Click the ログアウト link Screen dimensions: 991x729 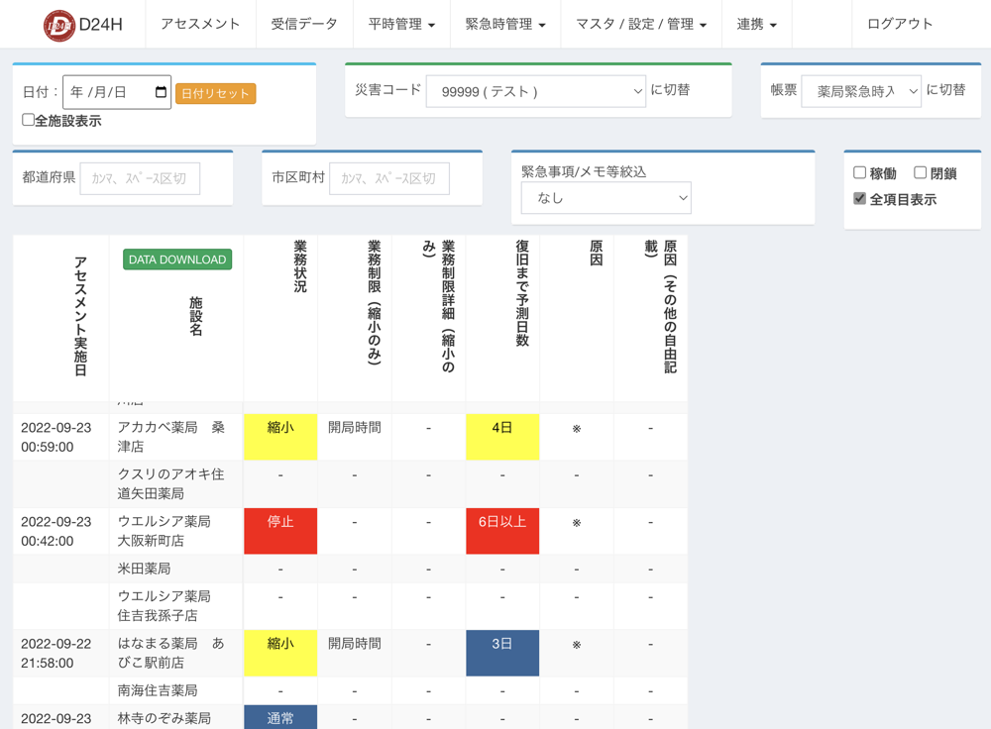(900, 24)
